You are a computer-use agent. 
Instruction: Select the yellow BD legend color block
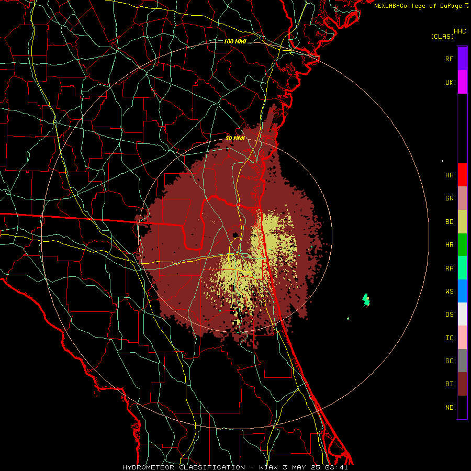click(462, 222)
